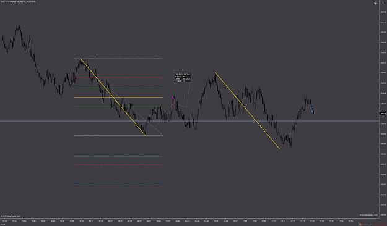Select the lower white dashed Fibonacci boundary
This screenshot has width=387, height=226.
[119, 135]
